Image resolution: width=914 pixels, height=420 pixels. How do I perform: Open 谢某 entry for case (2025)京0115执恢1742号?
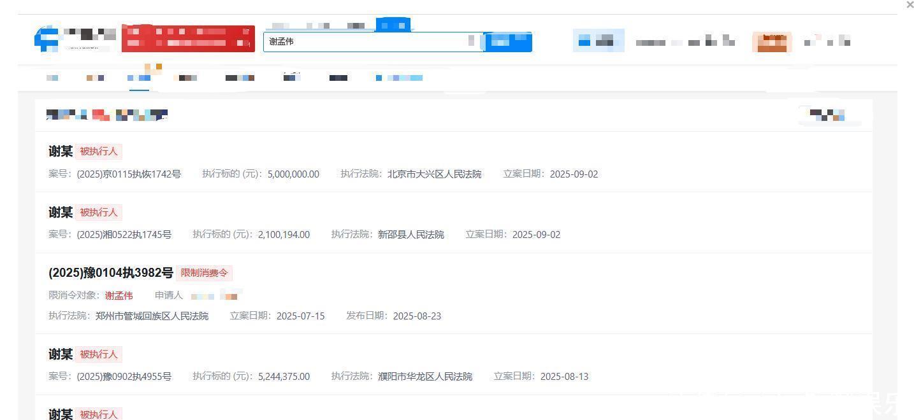[61, 151]
